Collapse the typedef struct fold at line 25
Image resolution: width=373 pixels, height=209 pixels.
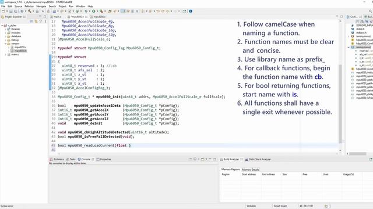coord(56,57)
